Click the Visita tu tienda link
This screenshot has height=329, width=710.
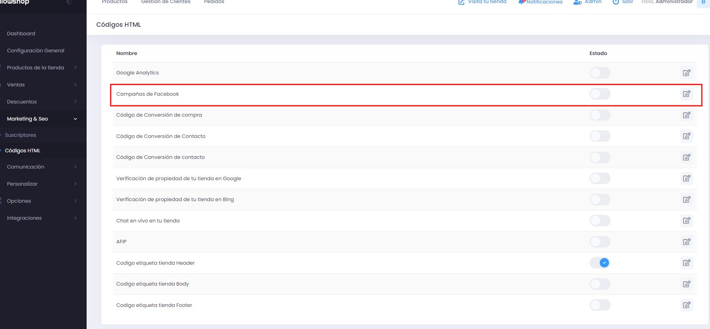tap(482, 2)
